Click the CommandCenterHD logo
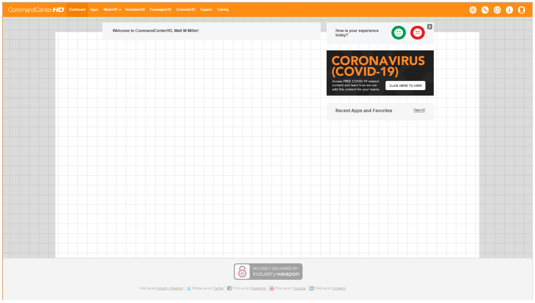The image size is (535, 303). coord(36,10)
